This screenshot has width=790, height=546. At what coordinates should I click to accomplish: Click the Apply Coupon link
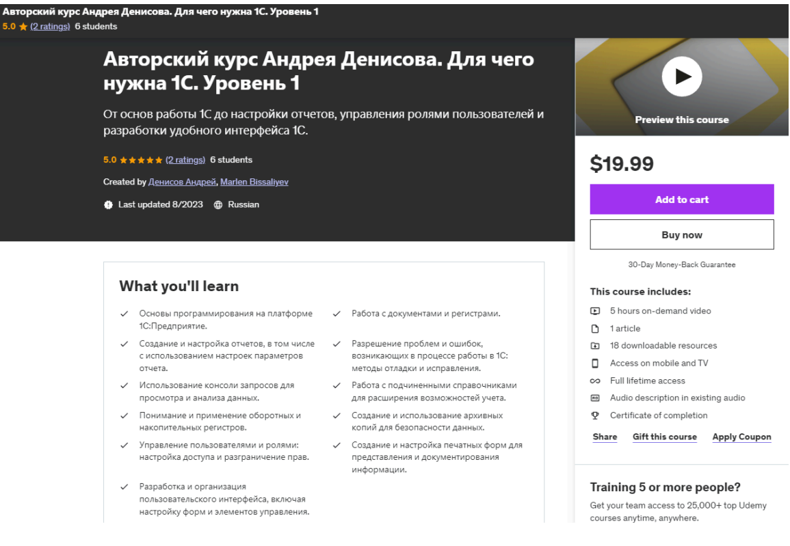(741, 437)
